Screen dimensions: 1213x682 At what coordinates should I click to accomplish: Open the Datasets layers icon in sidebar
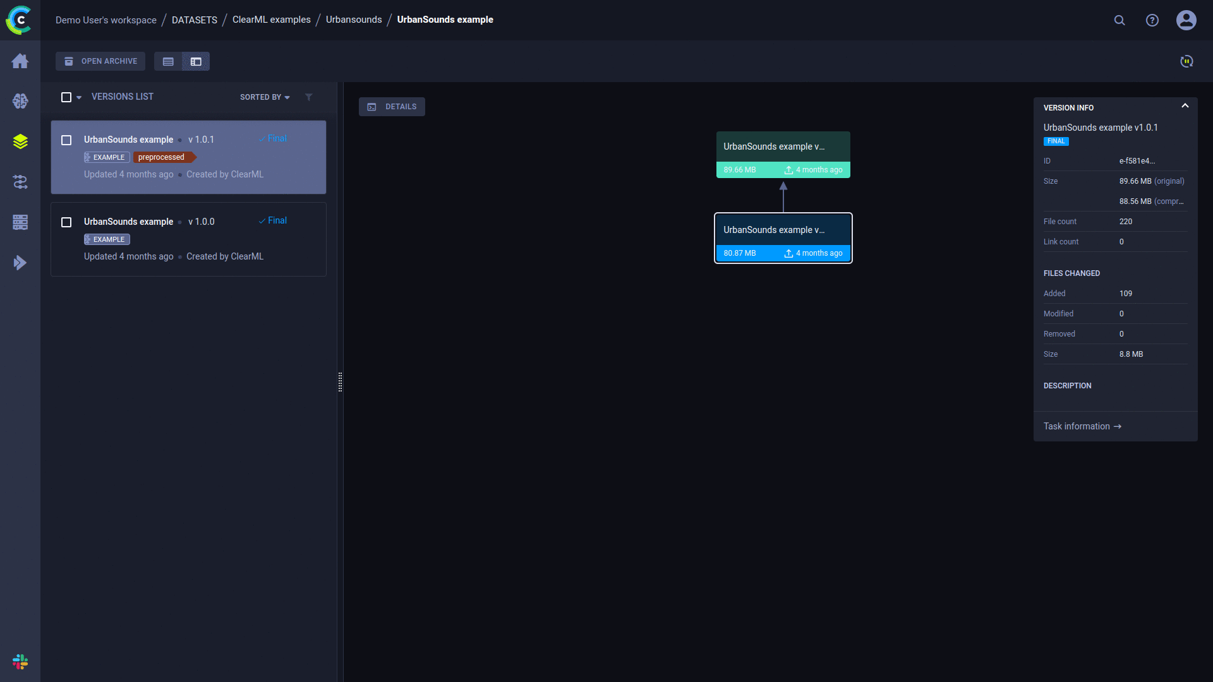click(x=20, y=141)
